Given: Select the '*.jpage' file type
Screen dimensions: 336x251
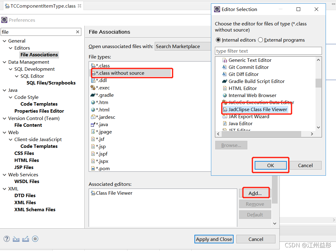Looking at the screenshot, I should [x=104, y=132].
